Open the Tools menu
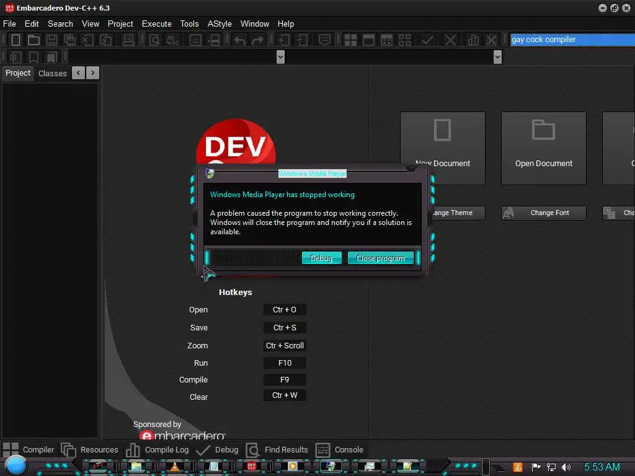The width and height of the screenshot is (635, 476). point(189,24)
